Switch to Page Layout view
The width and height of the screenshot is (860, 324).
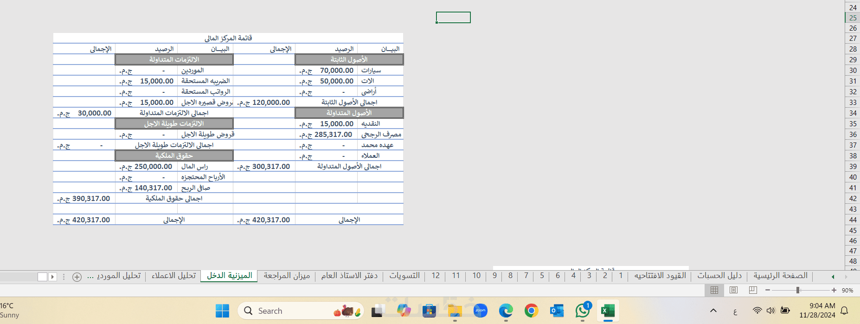tap(733, 290)
